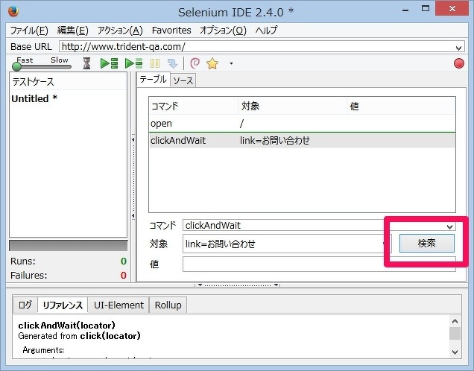474x371 pixels.
Task: Click the hourglass timer icon
Action: click(x=86, y=64)
